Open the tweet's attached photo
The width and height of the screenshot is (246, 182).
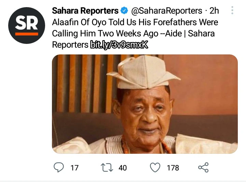[x=145, y=104]
